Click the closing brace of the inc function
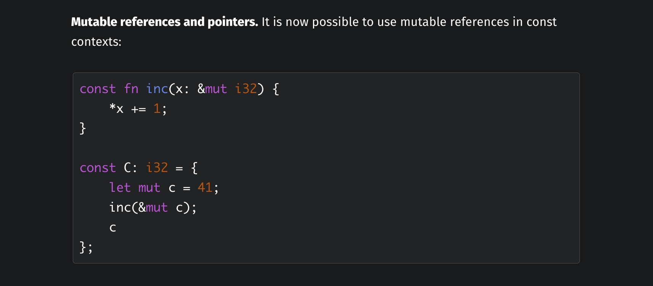The height and width of the screenshot is (286, 653). (x=83, y=129)
